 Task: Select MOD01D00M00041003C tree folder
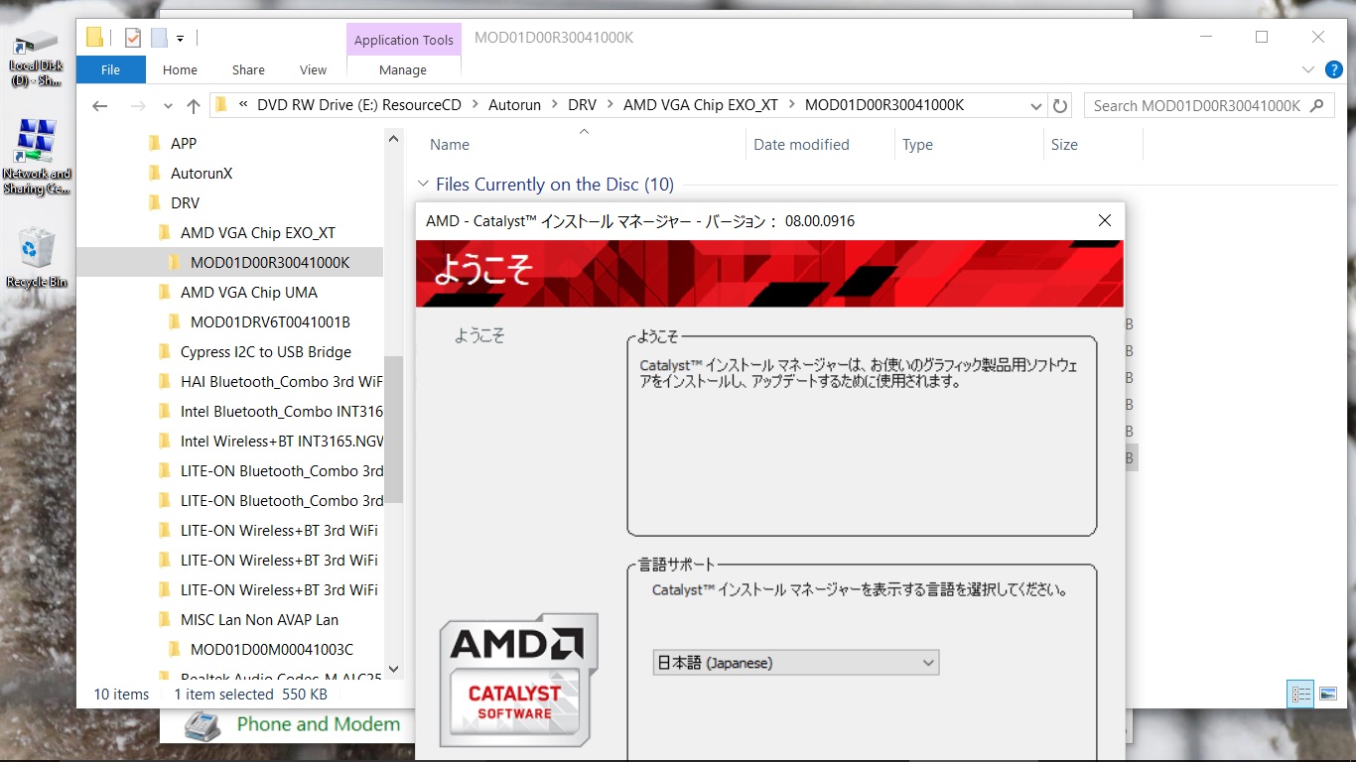point(271,649)
